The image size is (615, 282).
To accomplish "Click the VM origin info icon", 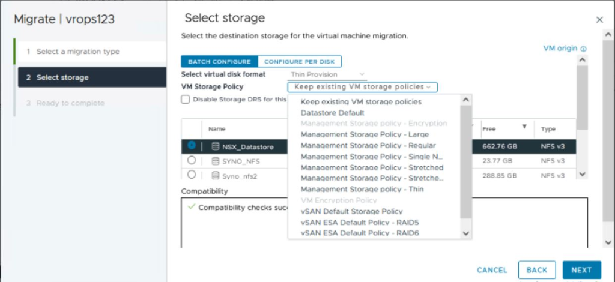I will [x=583, y=49].
